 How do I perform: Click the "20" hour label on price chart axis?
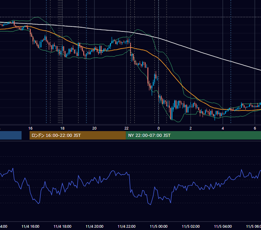pos(94,128)
